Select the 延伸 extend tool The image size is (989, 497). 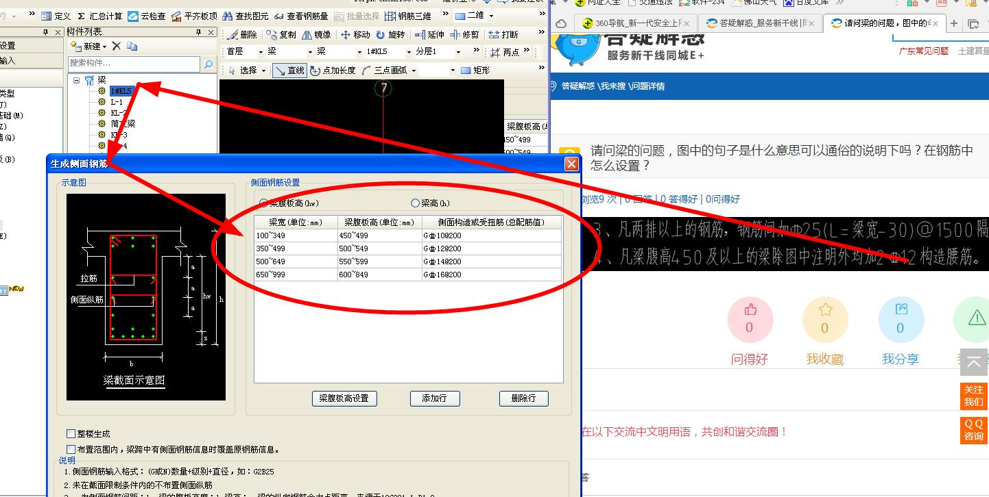coord(429,34)
